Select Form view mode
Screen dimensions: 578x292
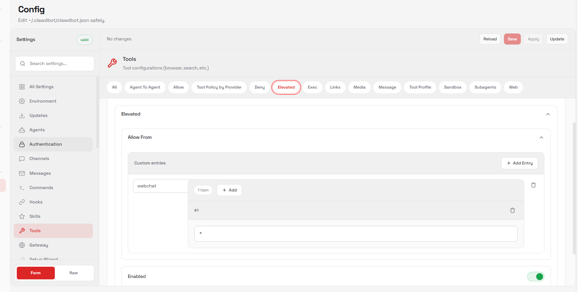pos(36,273)
